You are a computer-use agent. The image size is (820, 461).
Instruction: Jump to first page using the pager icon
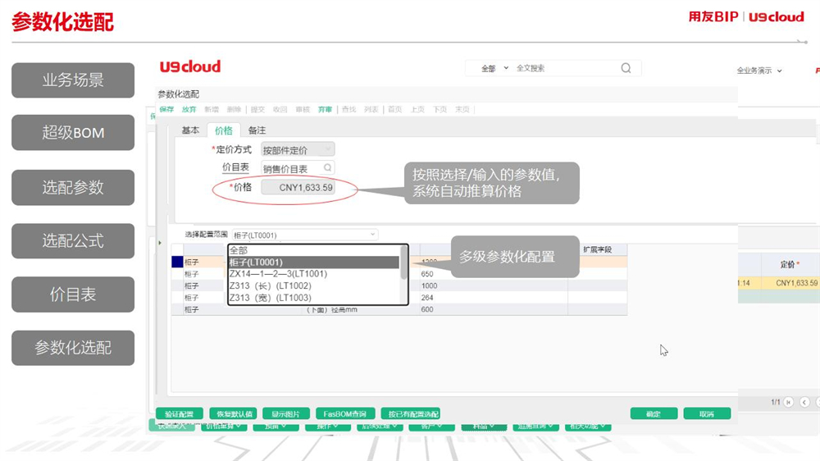coord(789,402)
